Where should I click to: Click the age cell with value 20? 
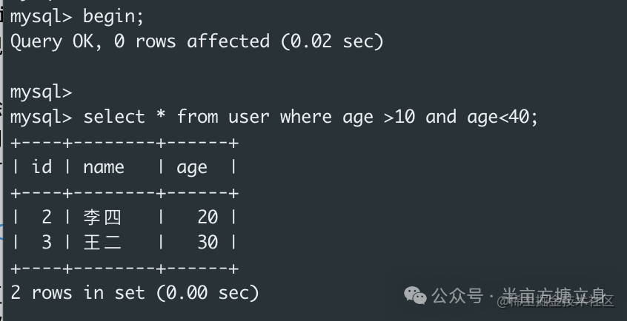(x=208, y=217)
